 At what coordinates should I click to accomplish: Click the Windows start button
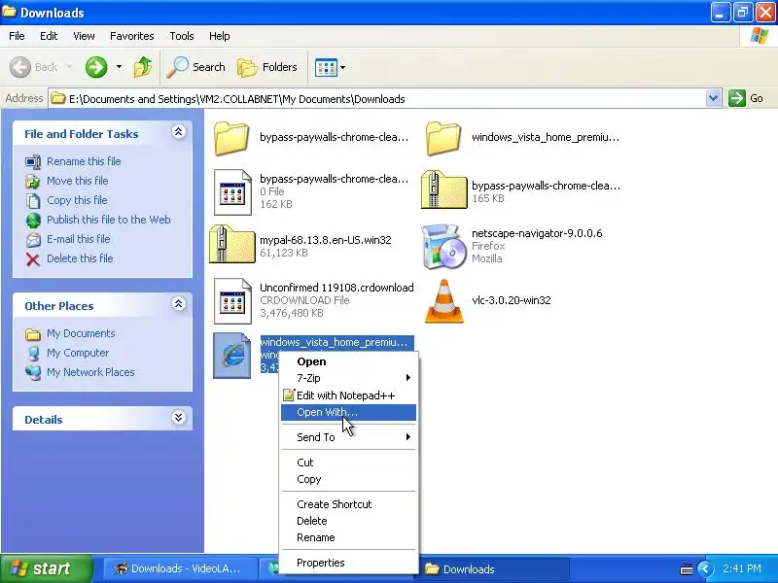(46, 568)
